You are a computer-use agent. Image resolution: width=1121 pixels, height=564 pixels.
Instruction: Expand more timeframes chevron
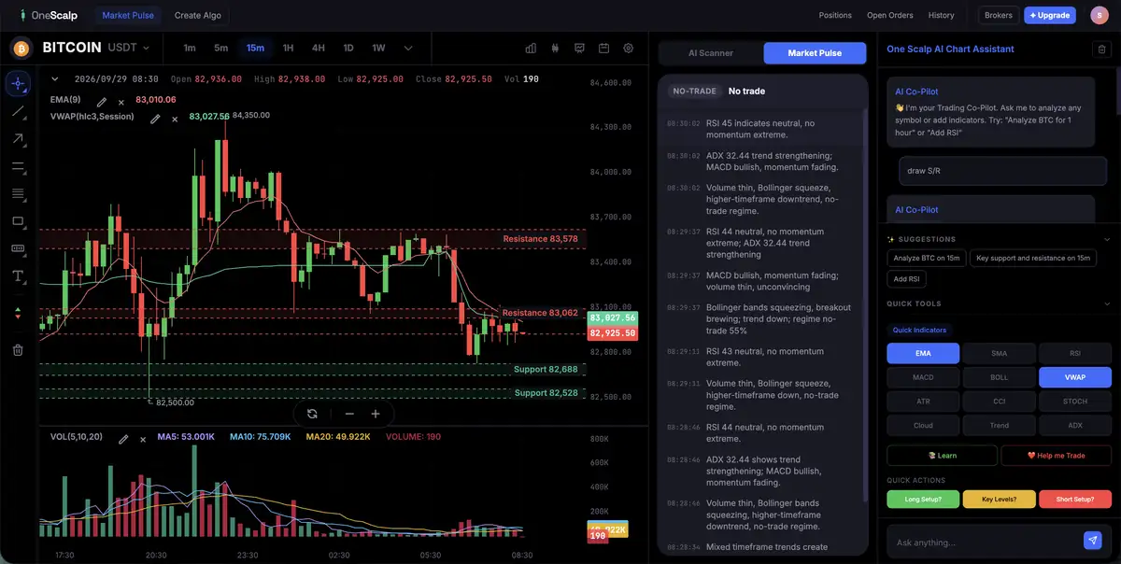(x=408, y=48)
